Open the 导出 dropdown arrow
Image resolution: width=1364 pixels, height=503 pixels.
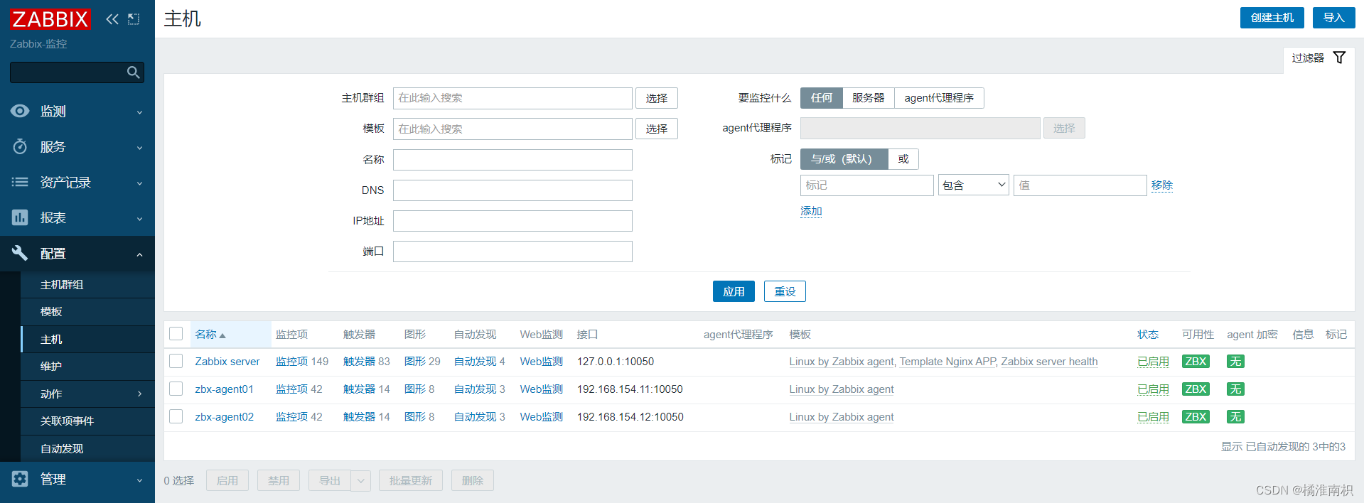(361, 481)
